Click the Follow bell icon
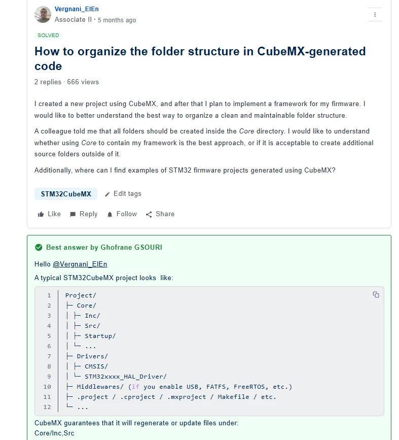The width and height of the screenshot is (399, 440). (x=110, y=214)
